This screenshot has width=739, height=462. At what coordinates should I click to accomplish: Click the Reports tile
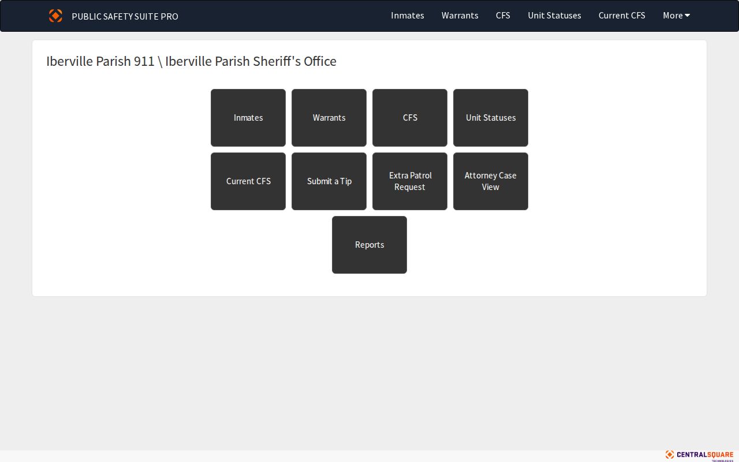coord(369,245)
